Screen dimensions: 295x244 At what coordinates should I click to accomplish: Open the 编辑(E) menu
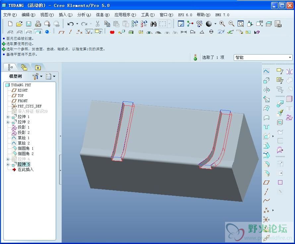[x=29, y=15]
